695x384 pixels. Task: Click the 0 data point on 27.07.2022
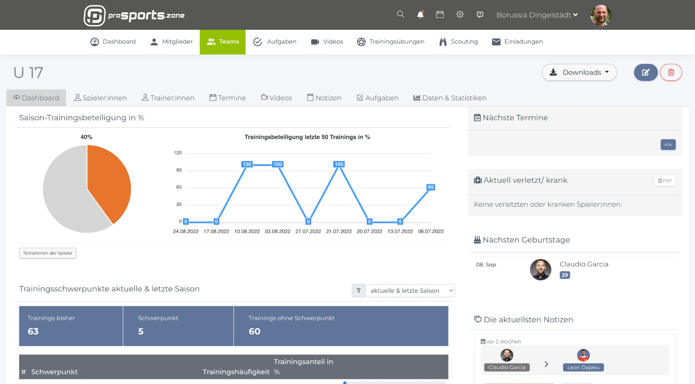308,222
